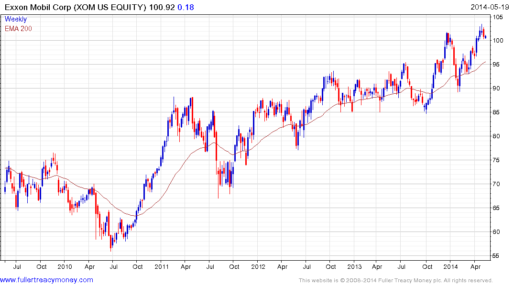Click the 2012 year axis label
The image size is (514, 287).
pos(258,266)
